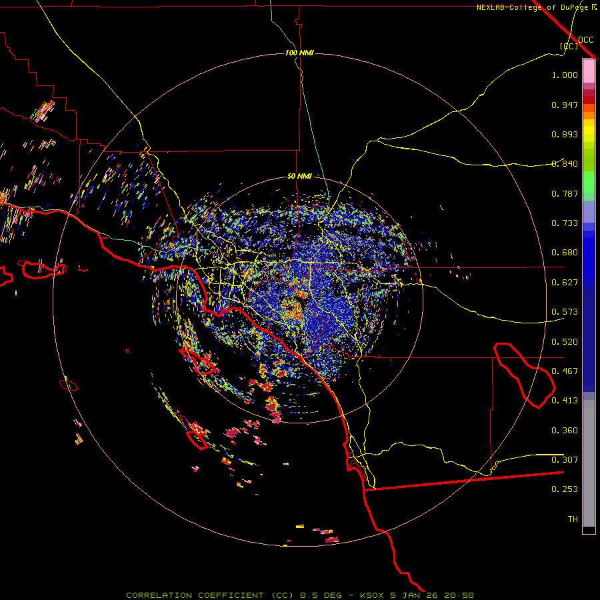Click the 0.573 value on the color scale

pyautogui.click(x=565, y=312)
